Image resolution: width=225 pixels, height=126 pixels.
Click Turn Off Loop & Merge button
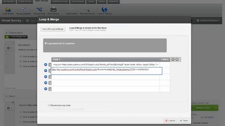coord(53,29)
